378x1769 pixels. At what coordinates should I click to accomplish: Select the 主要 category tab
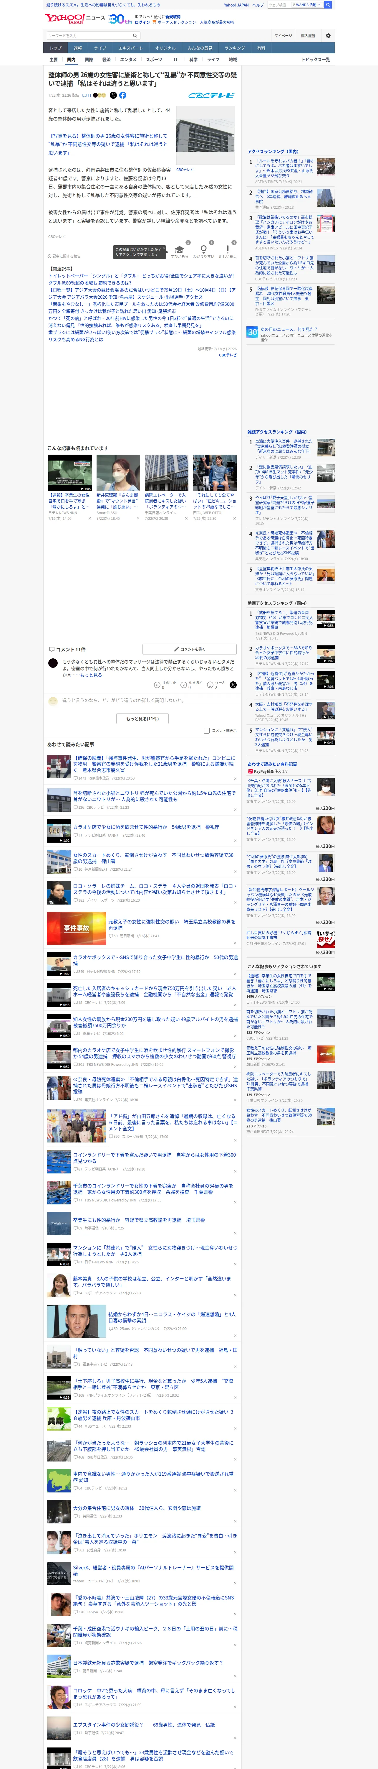pyautogui.click(x=54, y=60)
